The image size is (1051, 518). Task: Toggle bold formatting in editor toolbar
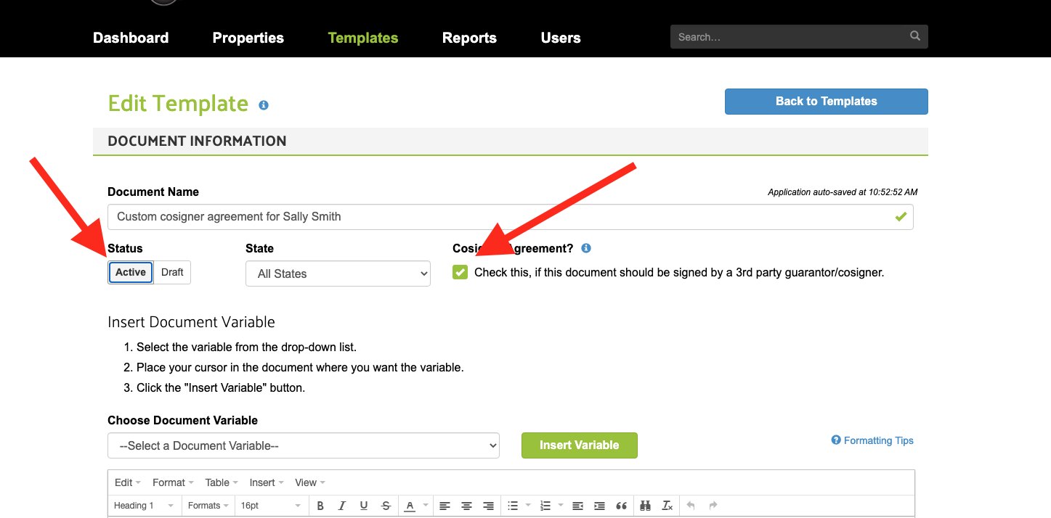(x=320, y=506)
